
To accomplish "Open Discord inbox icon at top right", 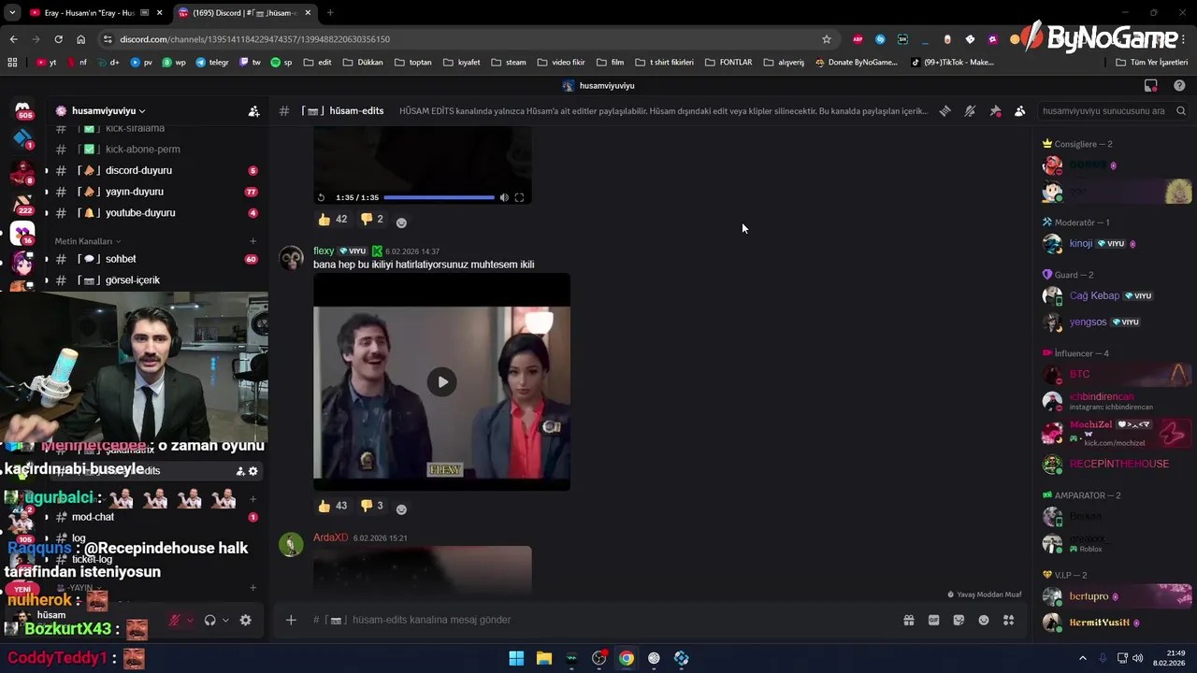I will [x=1151, y=85].
